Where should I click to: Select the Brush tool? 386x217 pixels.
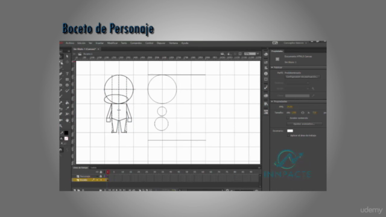(67, 91)
